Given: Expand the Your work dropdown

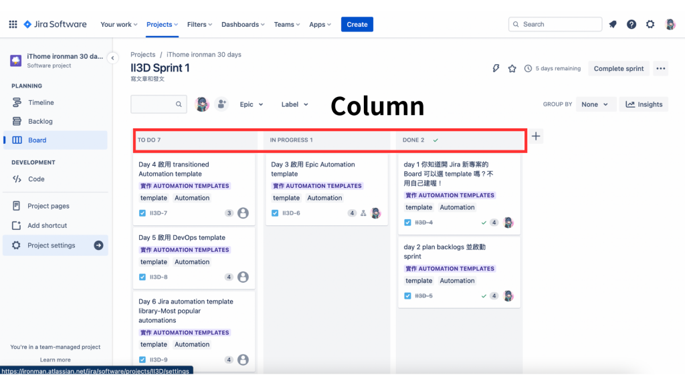Looking at the screenshot, I should click(119, 25).
